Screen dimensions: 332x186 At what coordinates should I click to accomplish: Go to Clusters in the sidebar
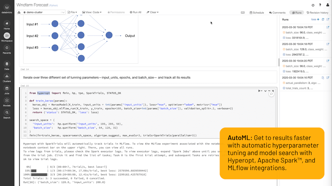(7, 76)
